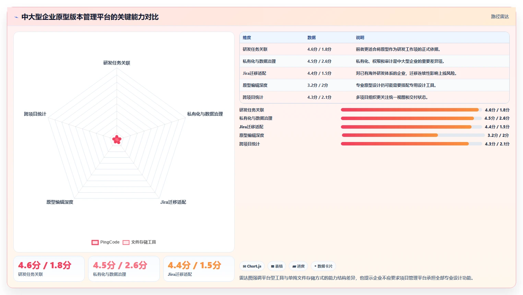Open the 4.5分 / 2.6分 KPI card
Image resolution: width=523 pixels, height=295 pixels.
tap(124, 269)
